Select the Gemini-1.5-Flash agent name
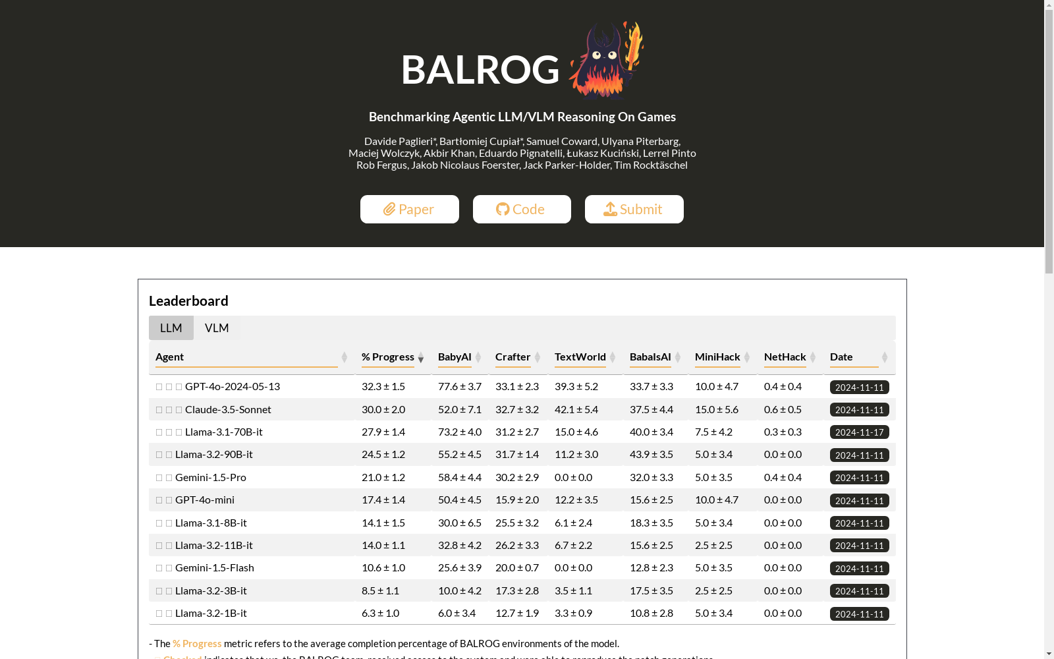 tap(215, 567)
